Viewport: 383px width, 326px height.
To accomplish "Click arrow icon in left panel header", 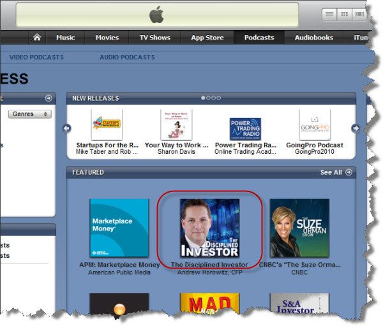I will (x=49, y=98).
